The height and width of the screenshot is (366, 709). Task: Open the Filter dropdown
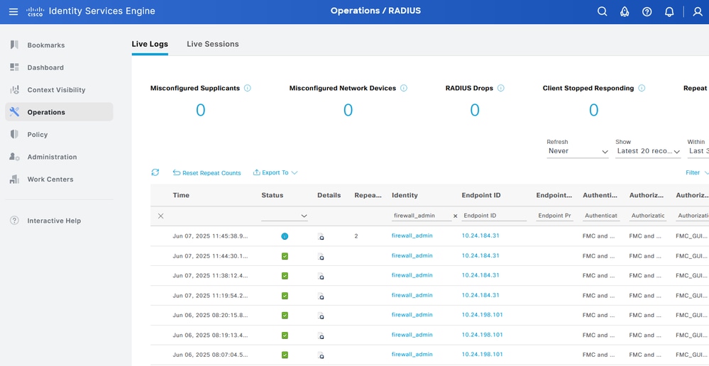coord(697,172)
